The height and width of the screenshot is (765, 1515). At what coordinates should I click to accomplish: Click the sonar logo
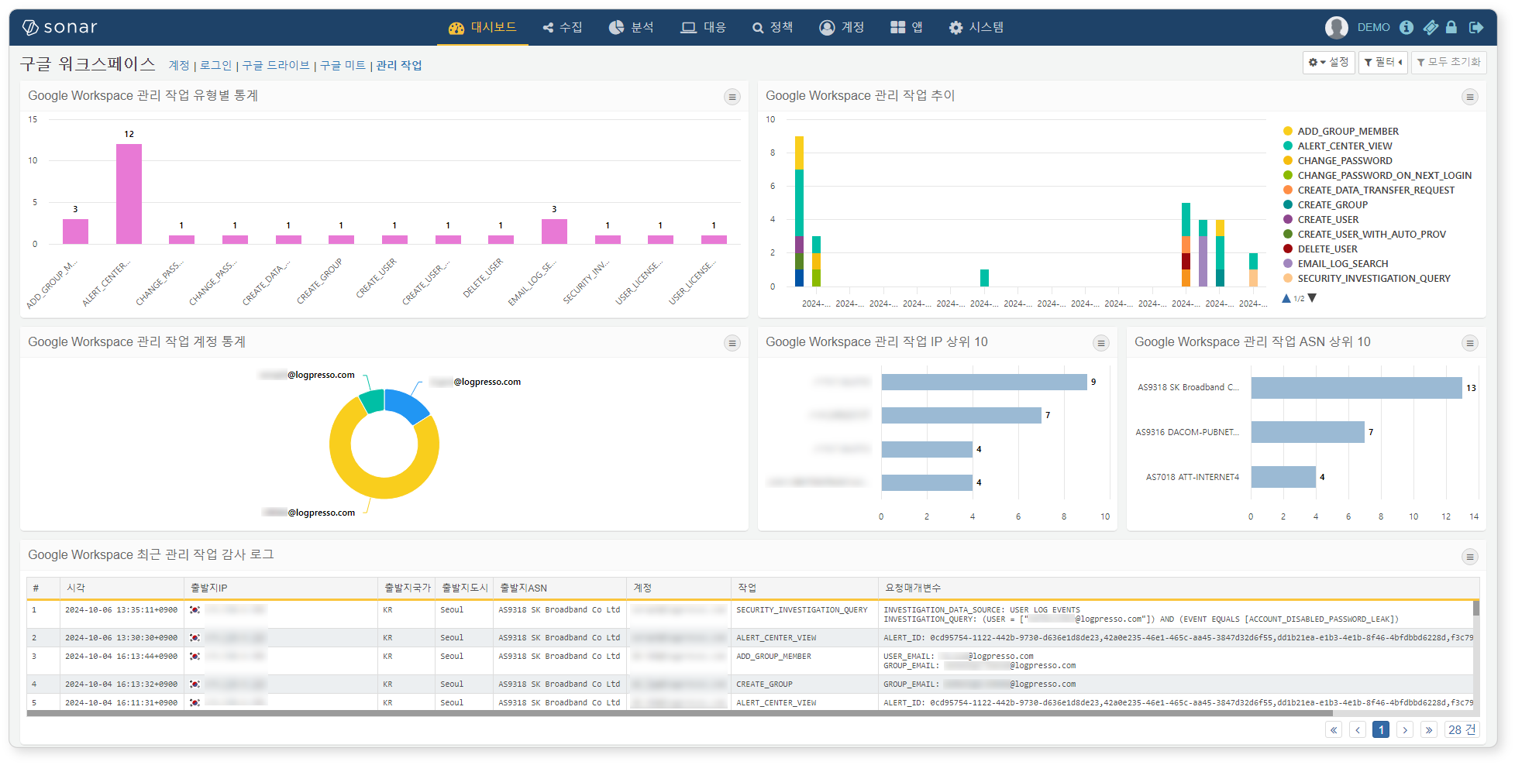coord(60,27)
